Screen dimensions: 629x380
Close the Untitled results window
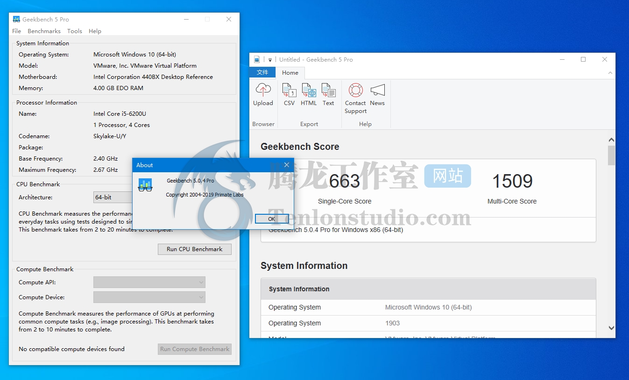click(x=605, y=59)
